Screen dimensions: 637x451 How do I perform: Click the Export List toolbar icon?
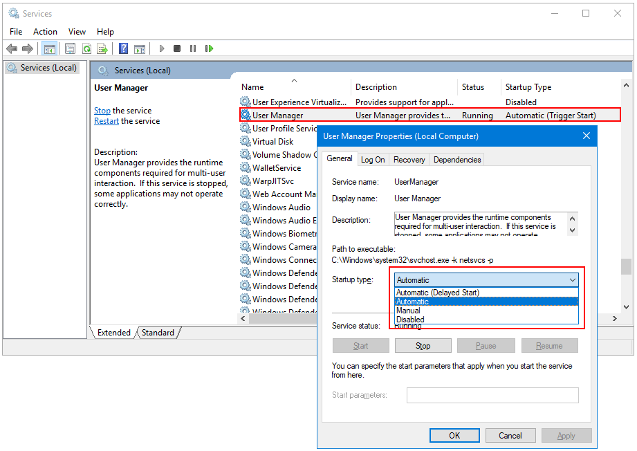pyautogui.click(x=102, y=48)
